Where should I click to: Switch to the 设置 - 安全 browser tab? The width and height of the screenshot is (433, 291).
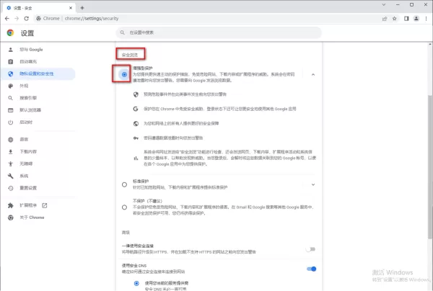click(x=40, y=8)
